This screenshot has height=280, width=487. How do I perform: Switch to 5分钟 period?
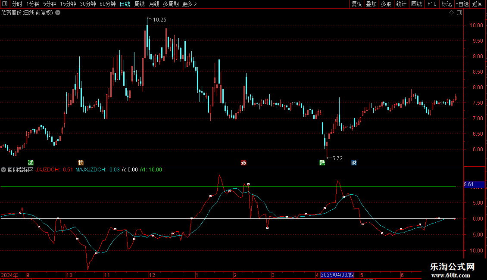pos(50,4)
